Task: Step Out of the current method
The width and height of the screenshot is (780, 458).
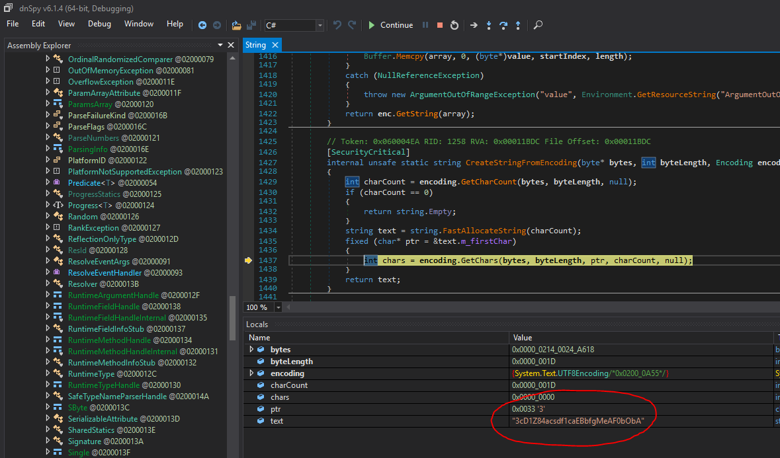Action: (518, 25)
